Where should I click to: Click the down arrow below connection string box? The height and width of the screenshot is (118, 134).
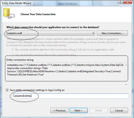pyautogui.click(x=126, y=85)
